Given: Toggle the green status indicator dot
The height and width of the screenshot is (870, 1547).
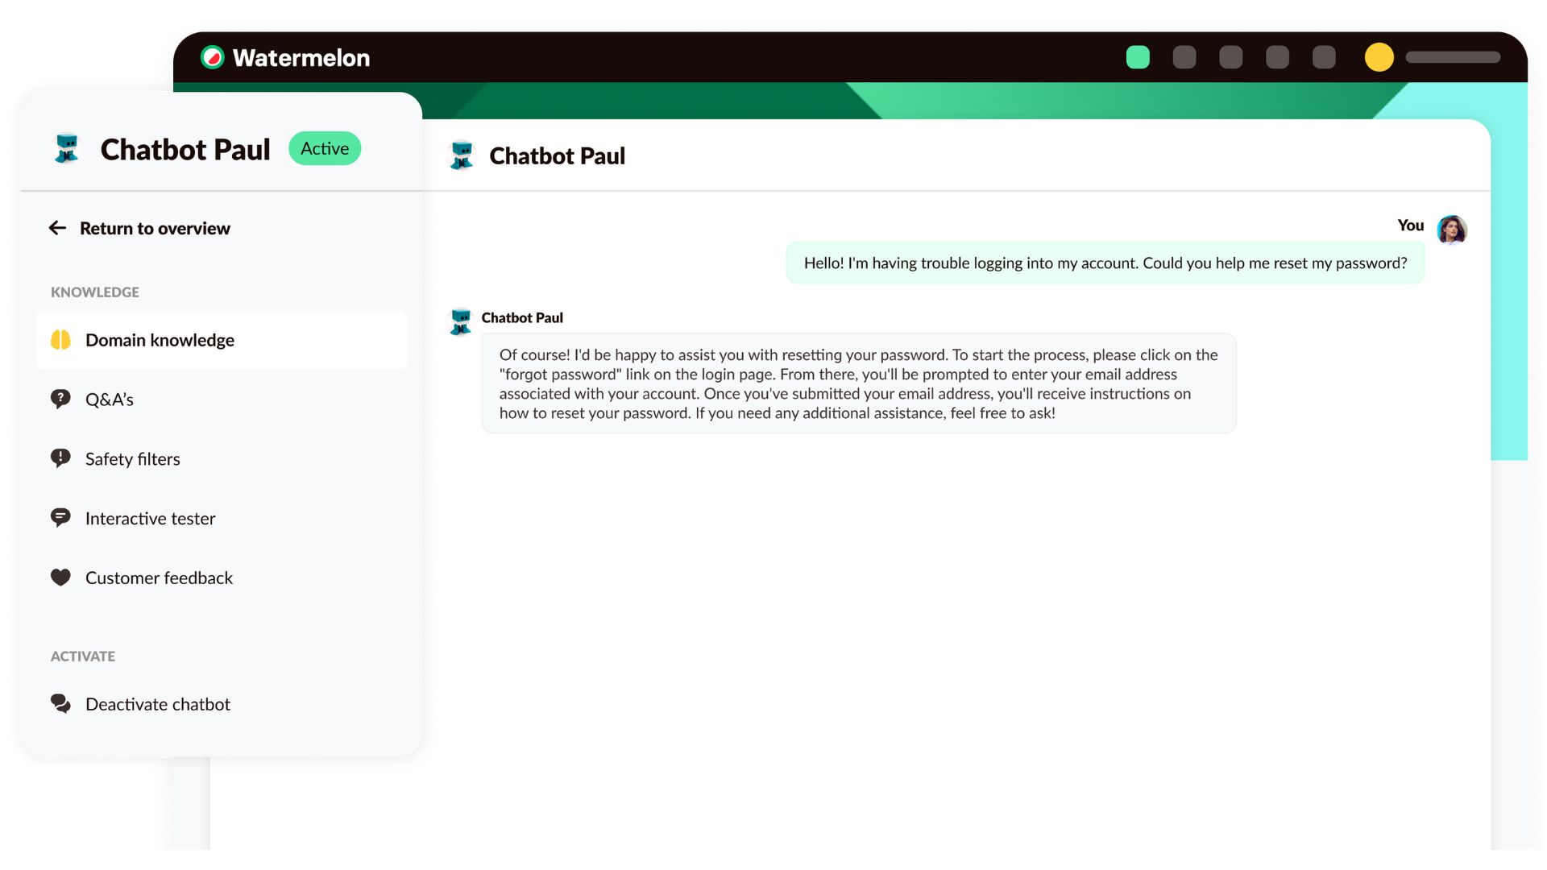Looking at the screenshot, I should 1138,56.
